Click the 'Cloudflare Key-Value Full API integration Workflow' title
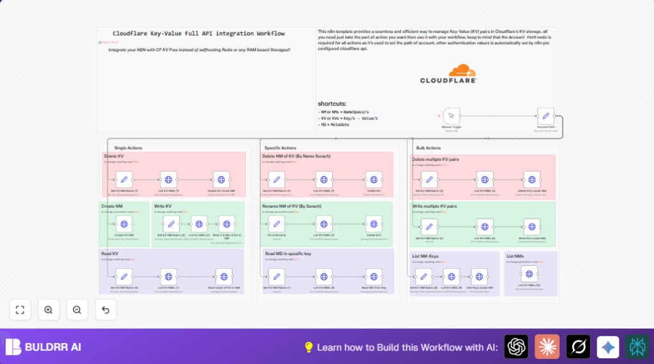 [x=199, y=34]
